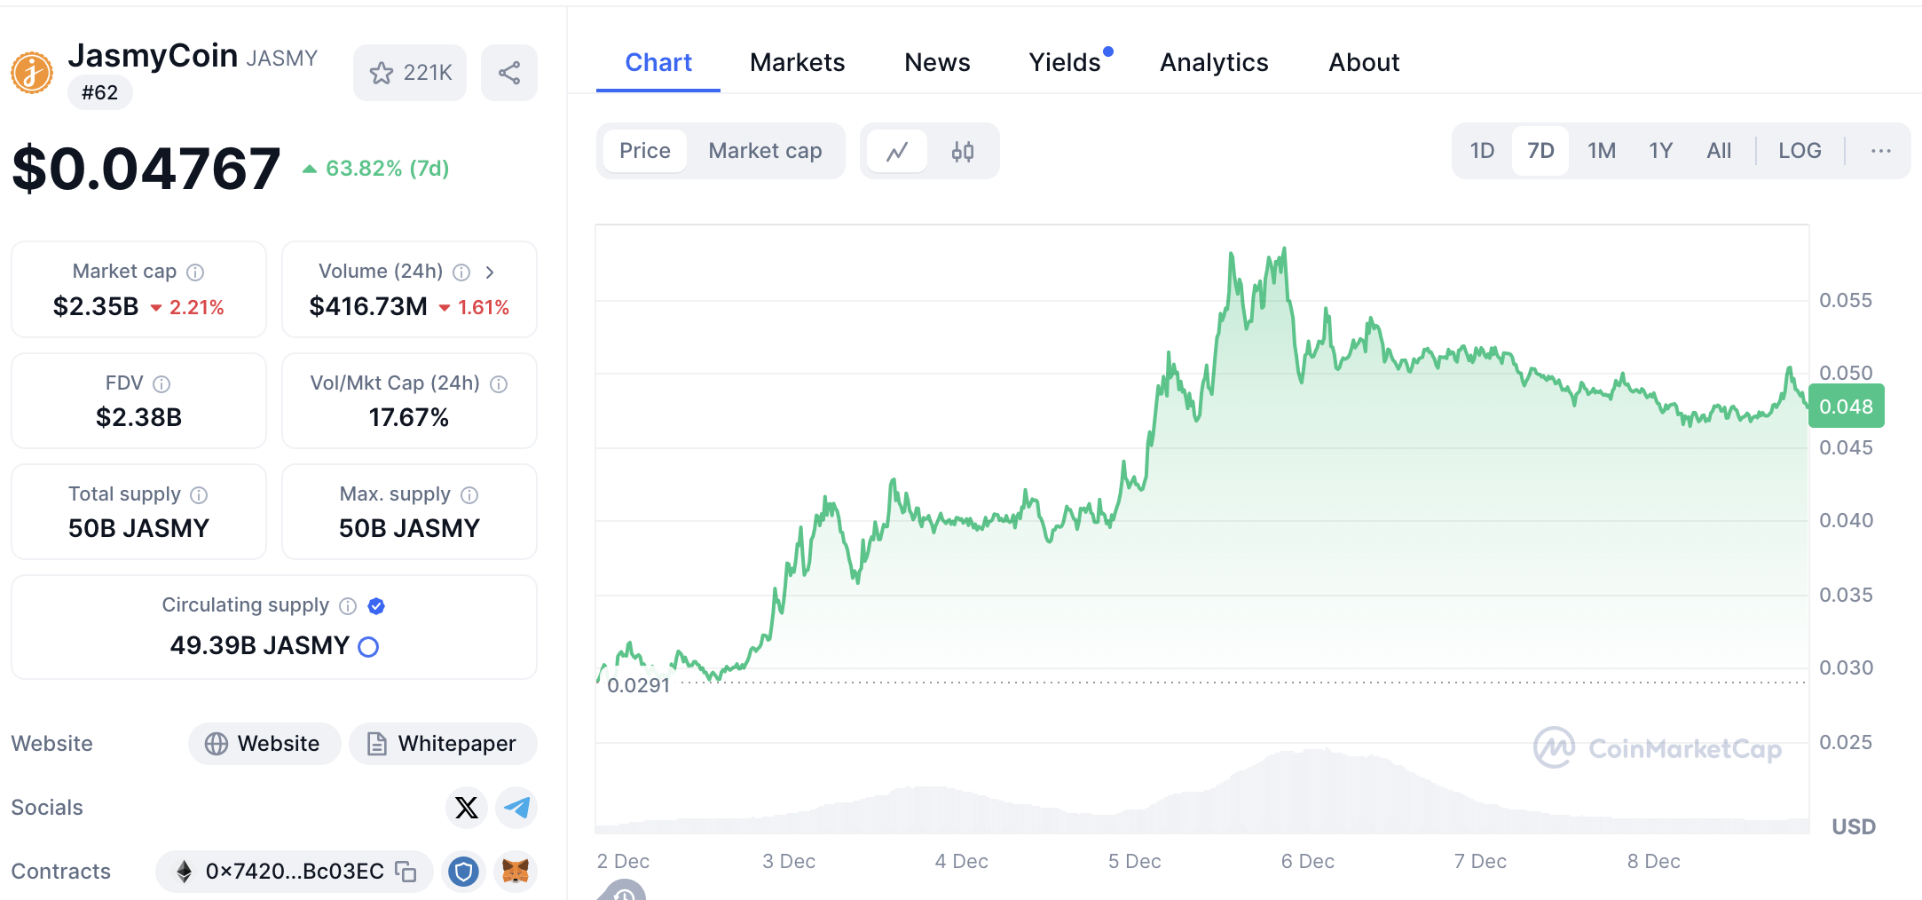Click the blue shield security icon
This screenshot has width=1922, height=900.
click(463, 872)
